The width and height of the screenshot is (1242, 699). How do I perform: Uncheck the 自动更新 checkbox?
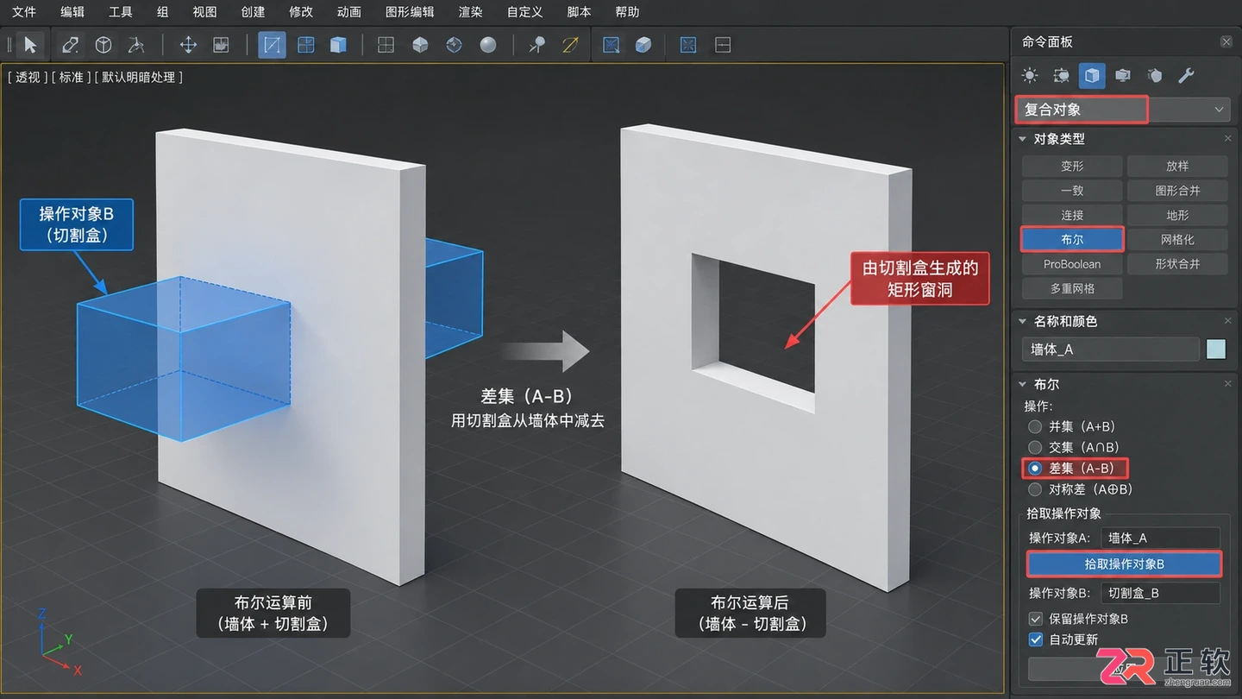[x=1036, y=639]
